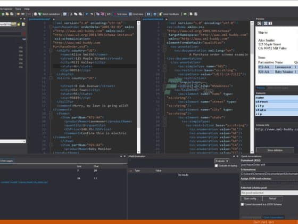
Task: Click the save documents icon, third in toolbar
Action: (12, 14)
